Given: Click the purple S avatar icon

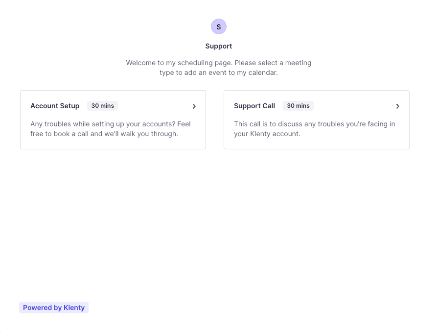Looking at the screenshot, I should click(219, 26).
